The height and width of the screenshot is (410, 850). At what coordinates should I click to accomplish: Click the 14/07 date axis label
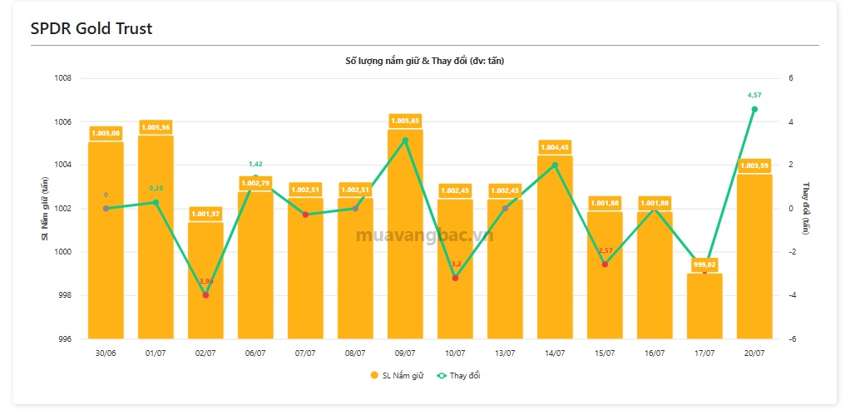pos(555,353)
